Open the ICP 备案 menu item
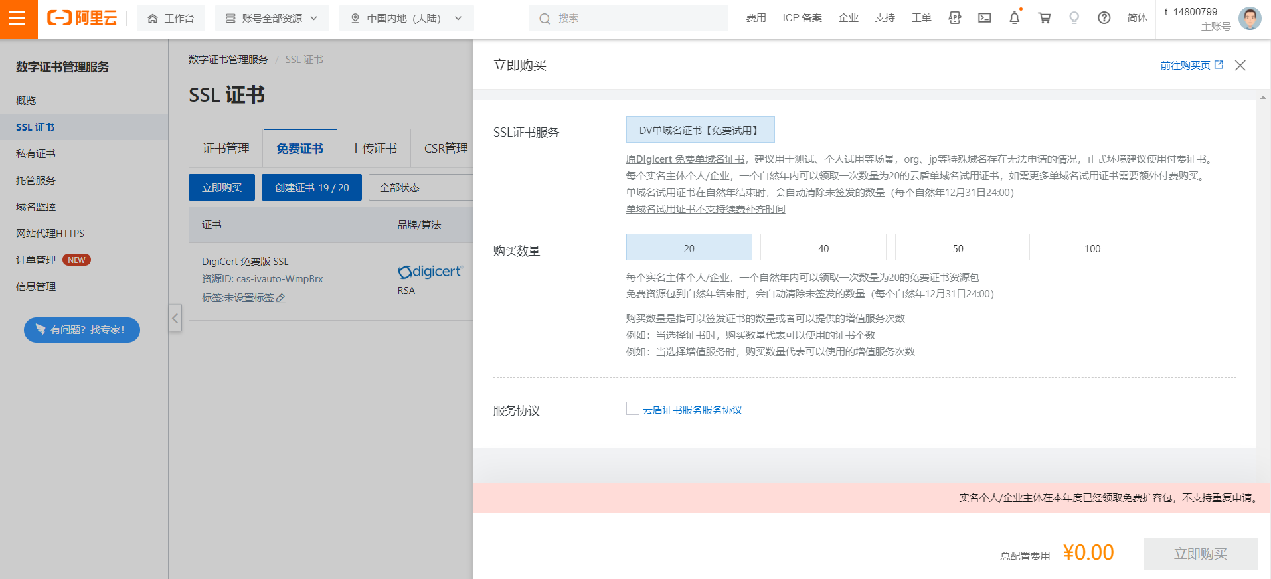The height and width of the screenshot is (579, 1271). coord(802,18)
